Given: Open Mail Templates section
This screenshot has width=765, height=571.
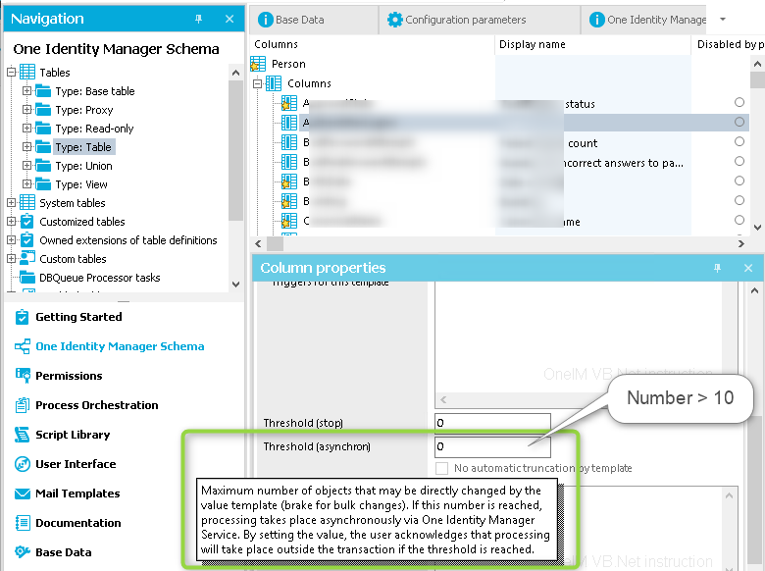Looking at the screenshot, I should point(77,493).
